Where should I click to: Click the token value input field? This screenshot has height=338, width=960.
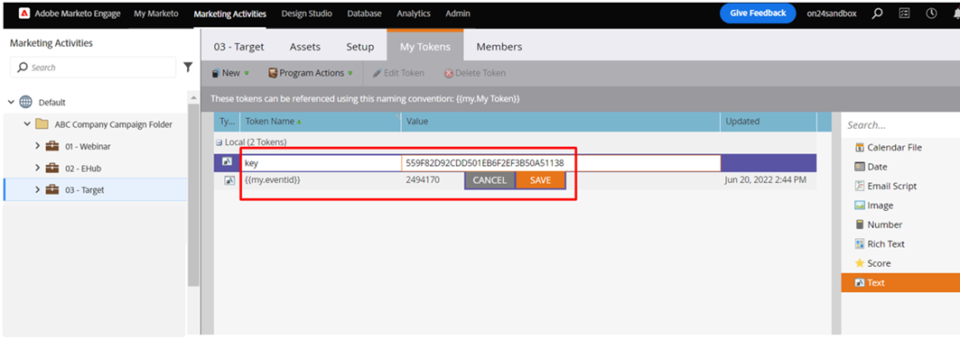(561, 163)
